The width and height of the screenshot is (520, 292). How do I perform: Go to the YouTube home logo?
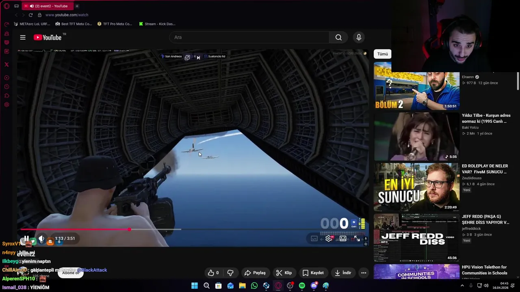(x=48, y=37)
